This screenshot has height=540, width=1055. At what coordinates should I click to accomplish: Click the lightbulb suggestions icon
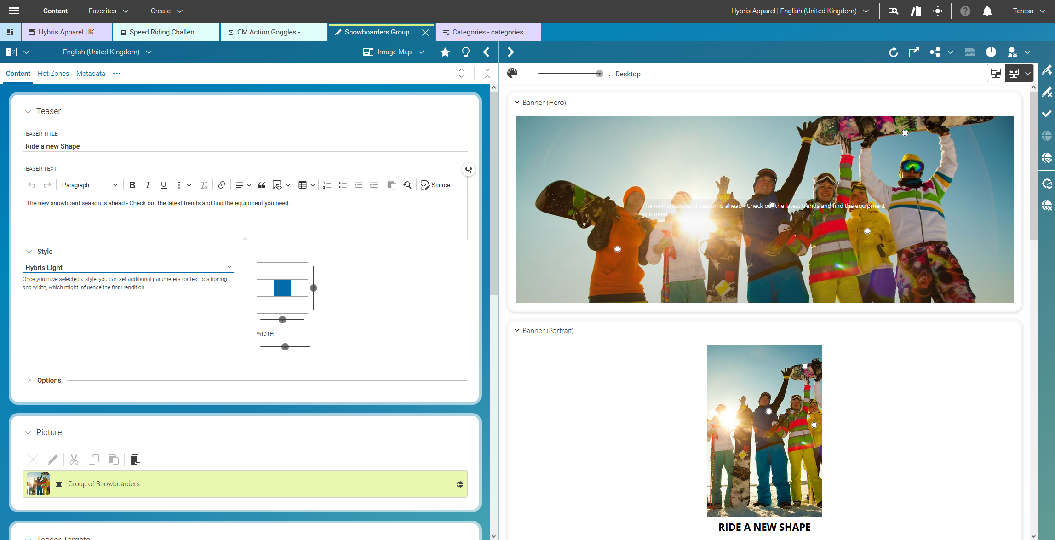(465, 52)
